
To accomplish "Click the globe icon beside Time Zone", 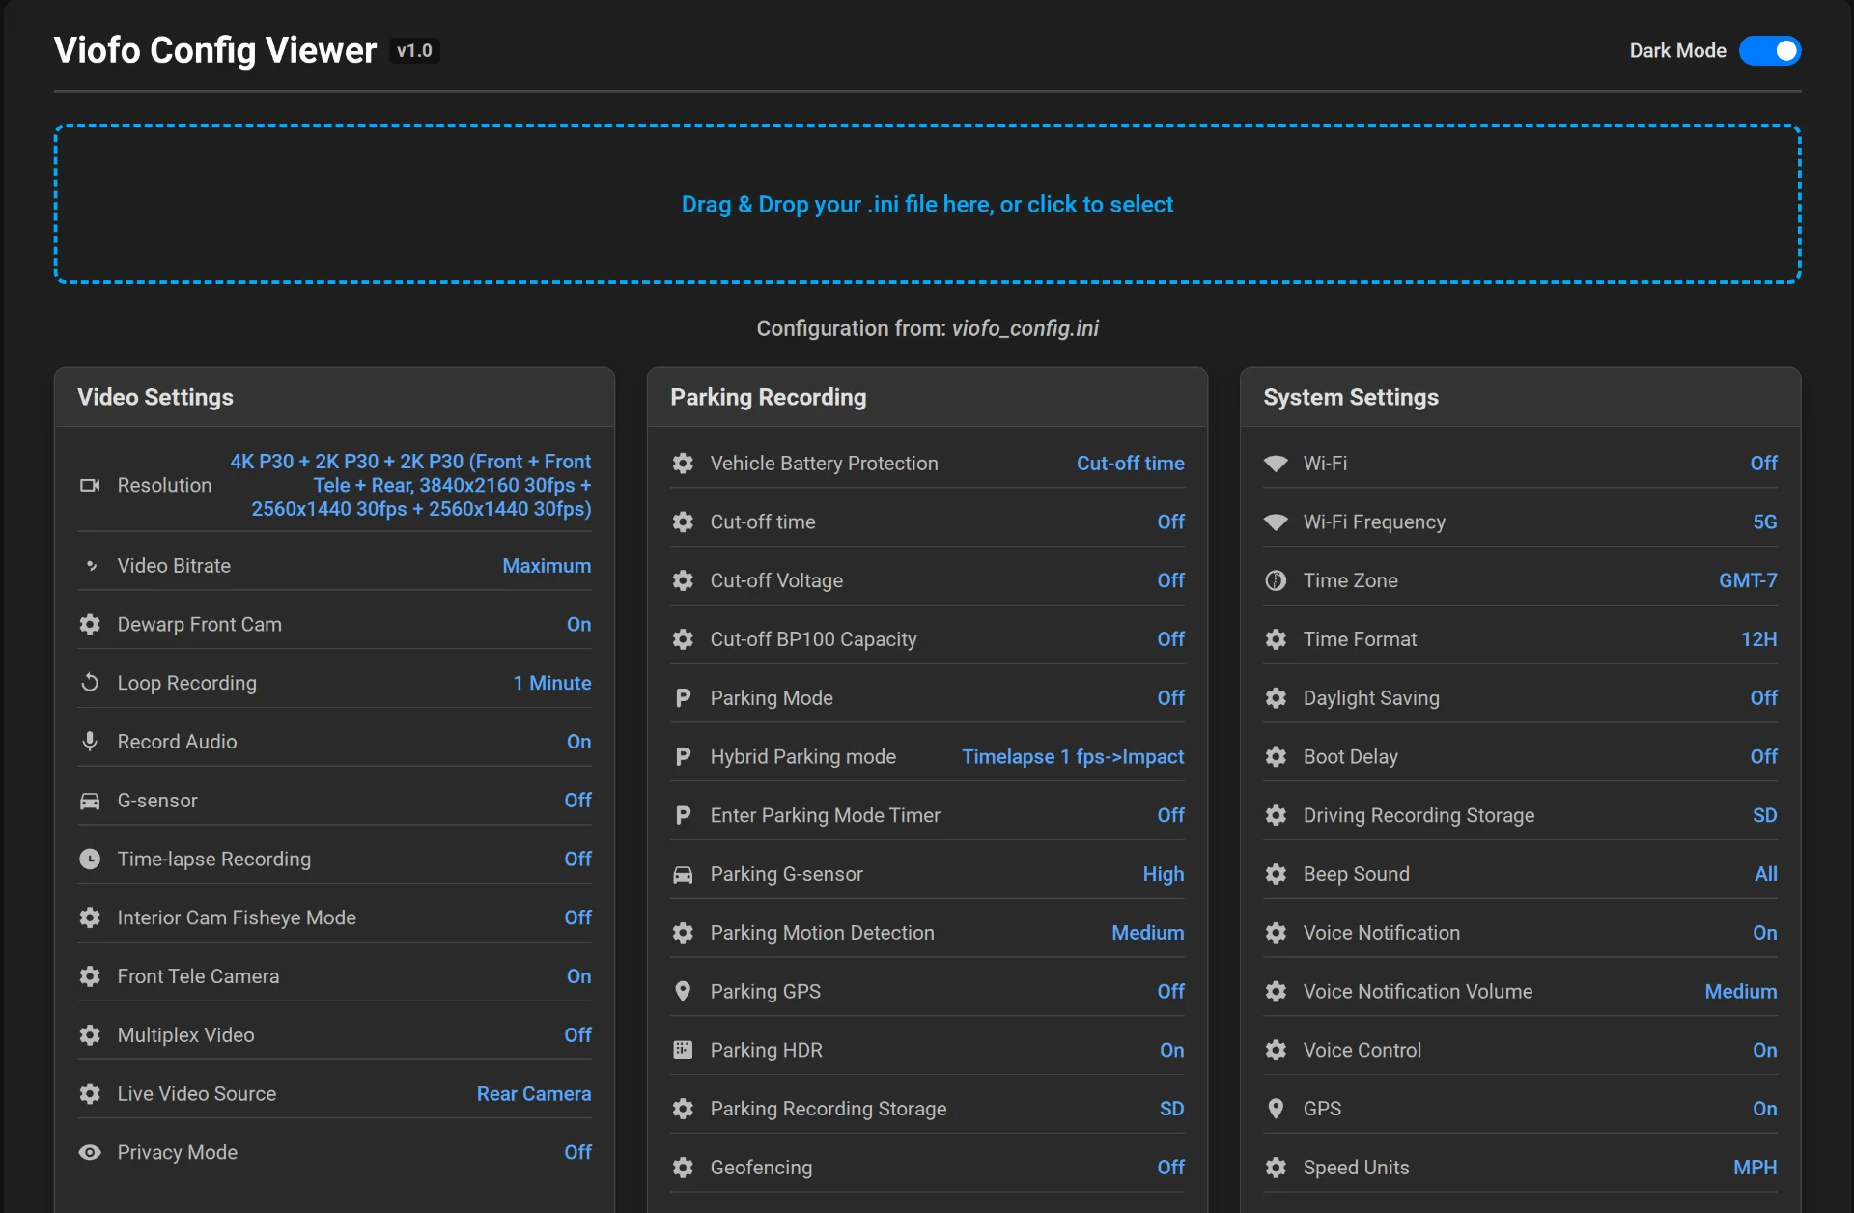I will pos(1276,580).
